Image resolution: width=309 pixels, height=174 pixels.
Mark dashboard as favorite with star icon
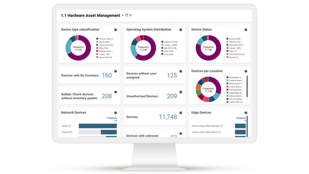click(x=130, y=15)
